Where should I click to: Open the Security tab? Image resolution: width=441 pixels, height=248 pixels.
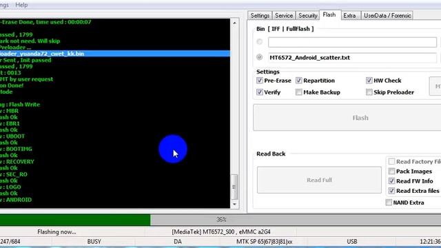click(x=307, y=15)
